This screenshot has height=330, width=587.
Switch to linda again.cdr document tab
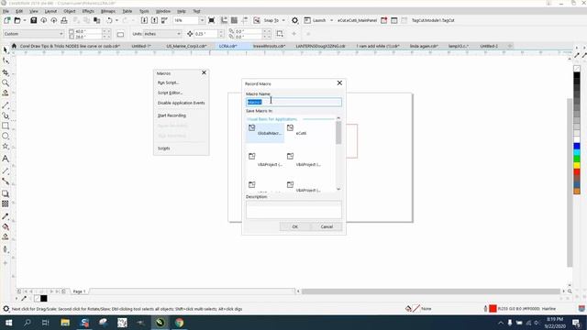424,46
